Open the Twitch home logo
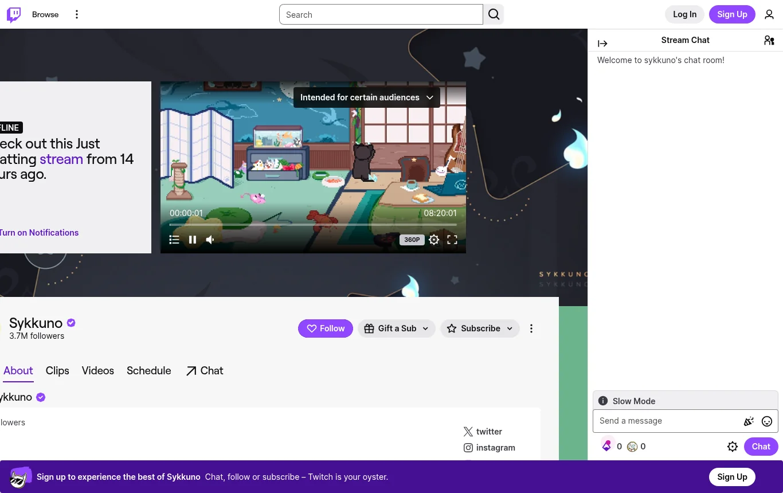This screenshot has width=783, height=493. click(x=14, y=14)
